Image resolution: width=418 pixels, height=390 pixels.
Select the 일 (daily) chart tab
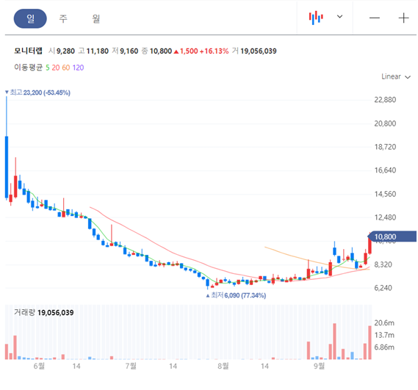(x=30, y=18)
